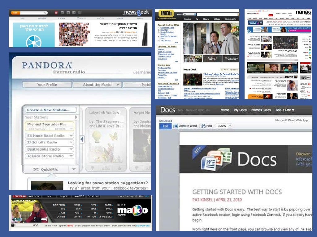Viewport: 317px width, 237px height.
Task: Click the 'Open in Word' icon button
Action: coord(185,126)
